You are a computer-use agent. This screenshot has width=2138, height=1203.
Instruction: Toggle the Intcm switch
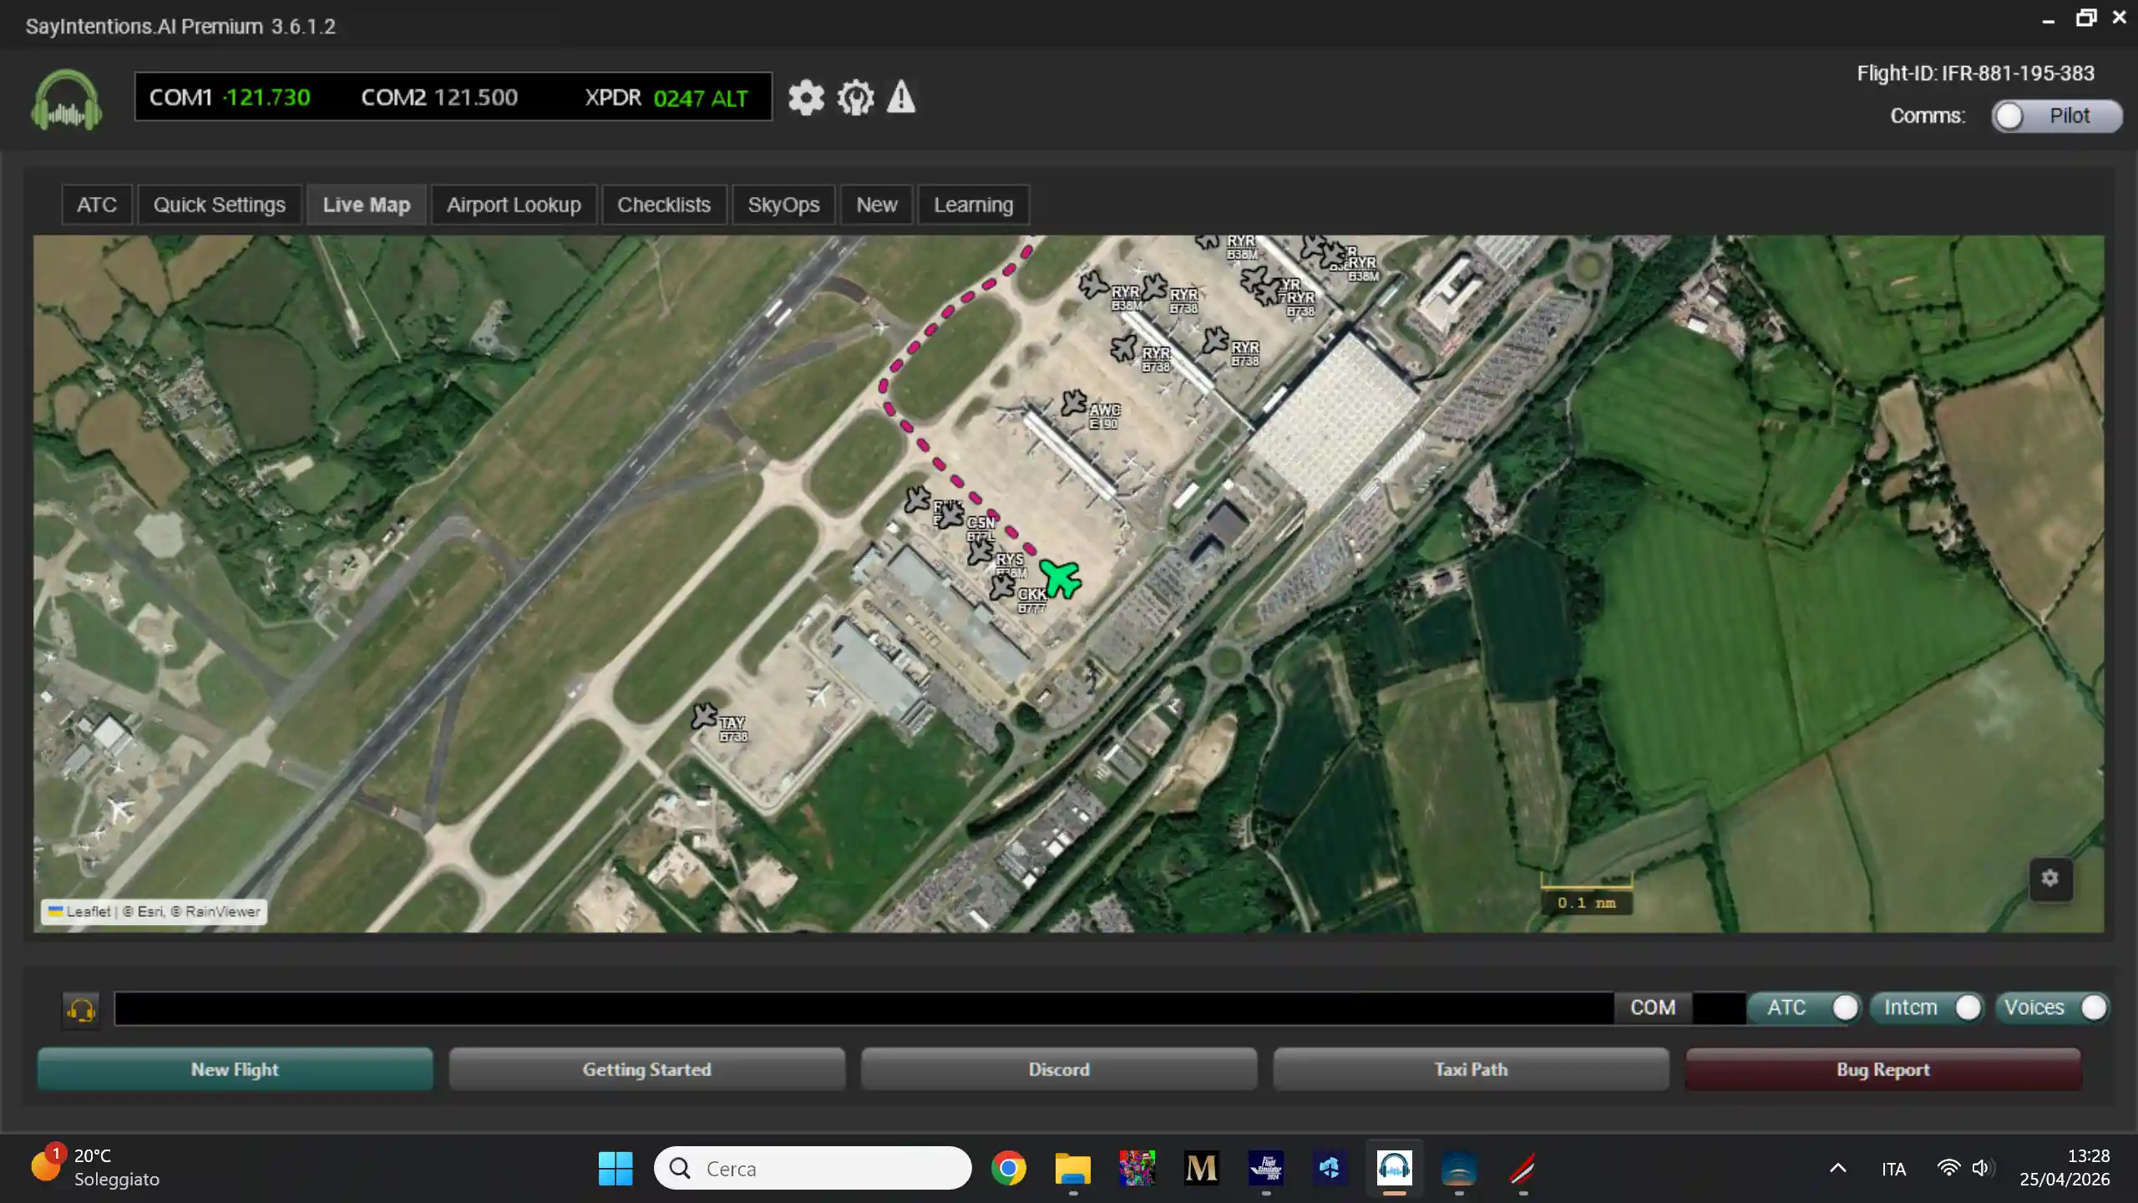pyautogui.click(x=1927, y=1008)
